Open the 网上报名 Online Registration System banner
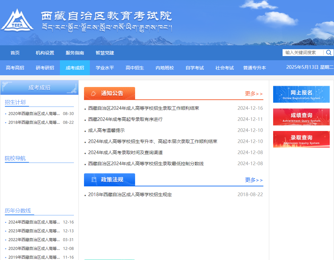Viewport: 334px width, 260px height. click(301, 94)
